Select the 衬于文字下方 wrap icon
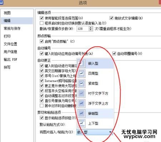Viewport: 161px width, 142px height. point(81,93)
